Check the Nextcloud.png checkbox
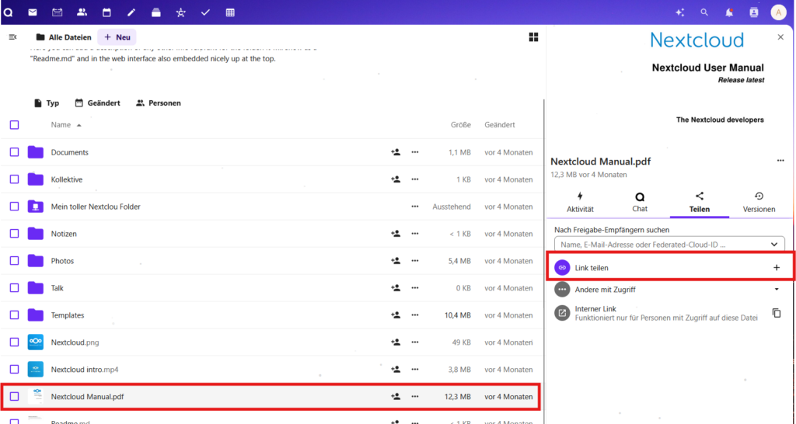This screenshot has height=424, width=796. tap(14, 342)
